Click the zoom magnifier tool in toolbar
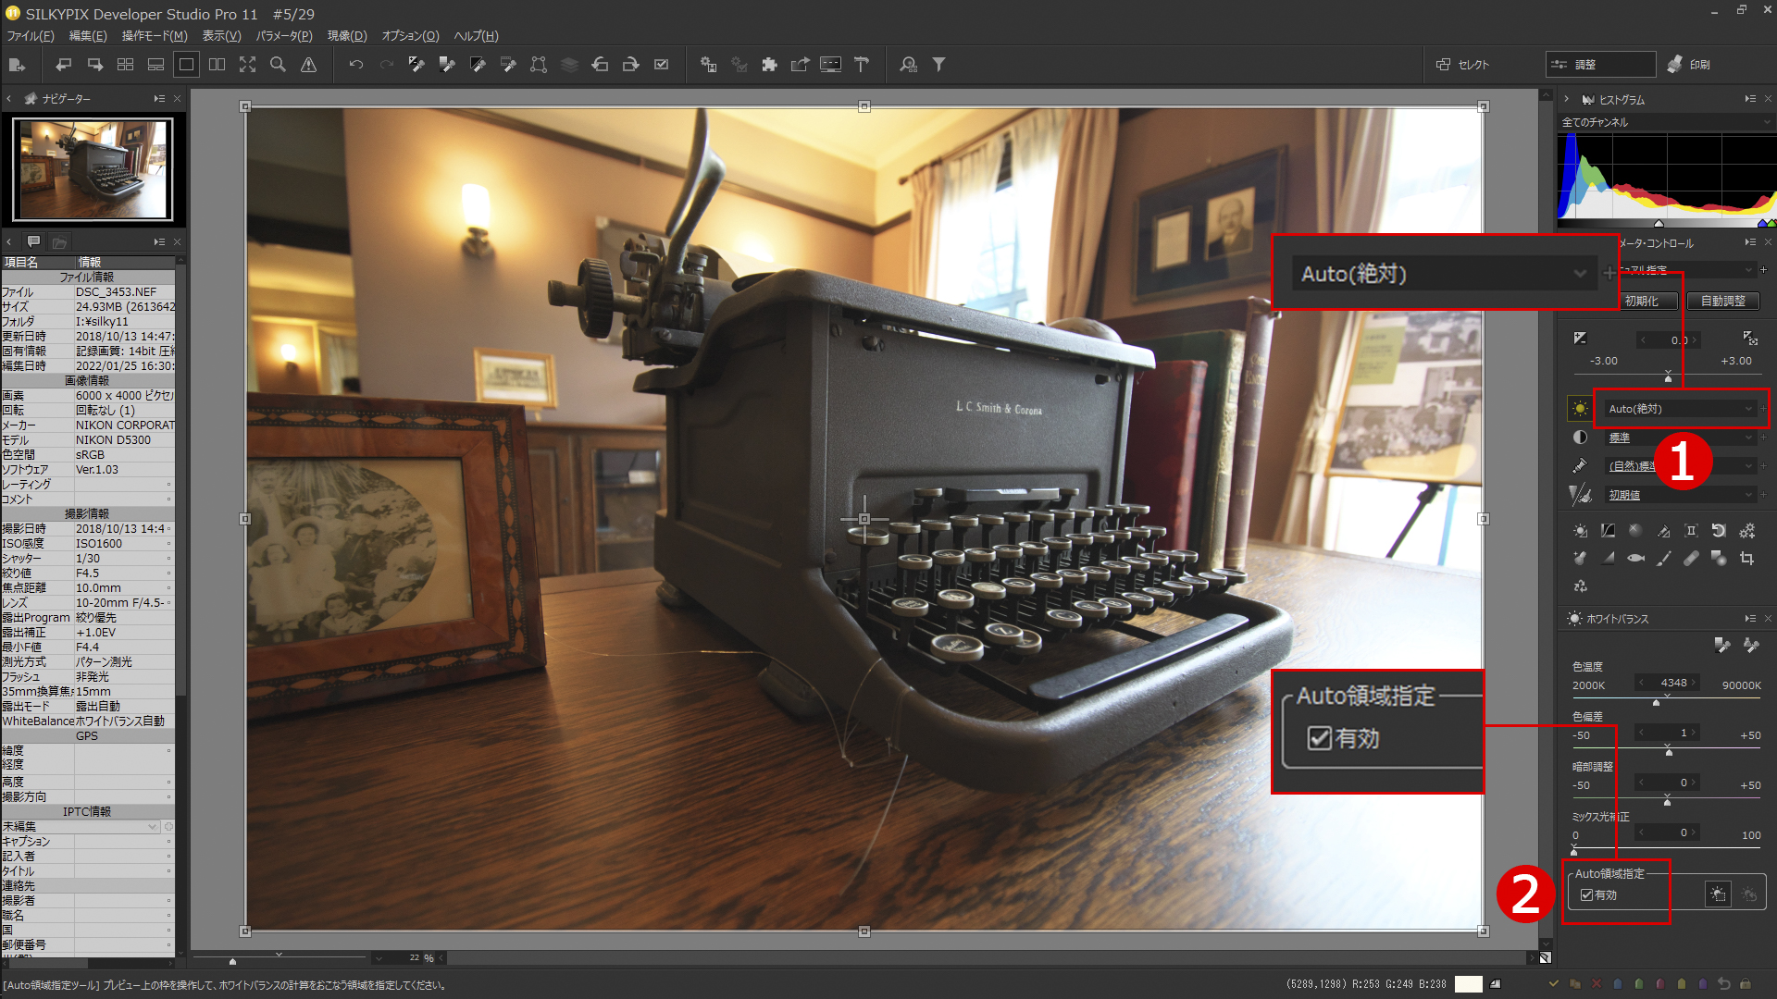 pyautogui.click(x=278, y=65)
